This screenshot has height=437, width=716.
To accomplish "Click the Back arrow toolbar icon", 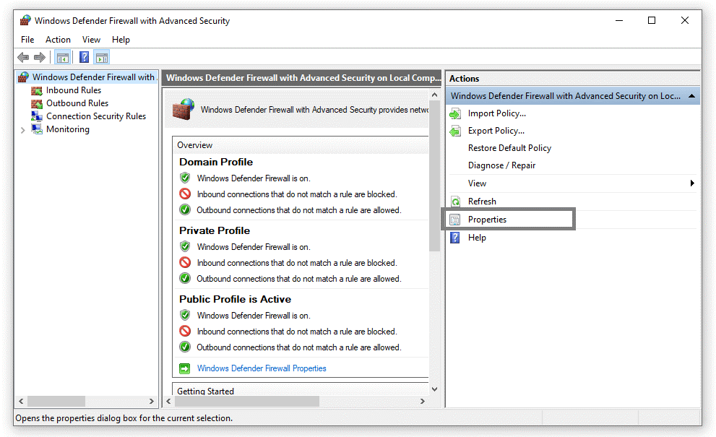I will pos(23,58).
